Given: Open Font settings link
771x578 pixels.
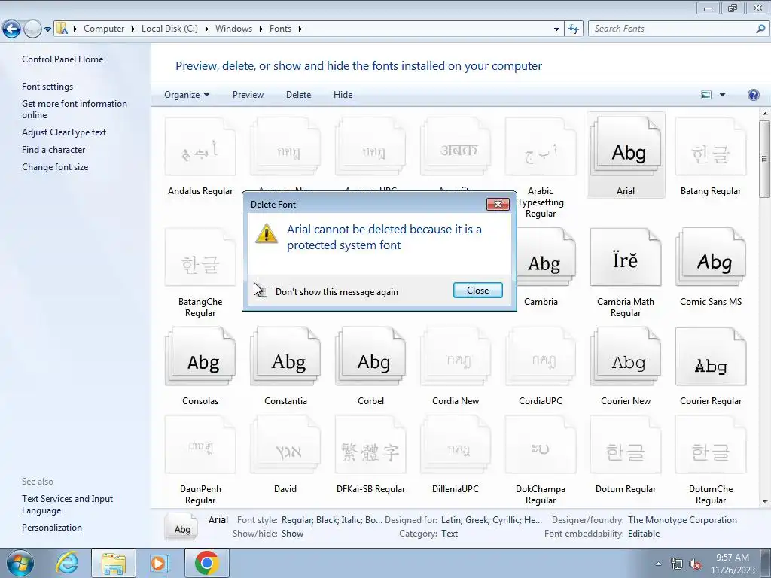Looking at the screenshot, I should (47, 87).
